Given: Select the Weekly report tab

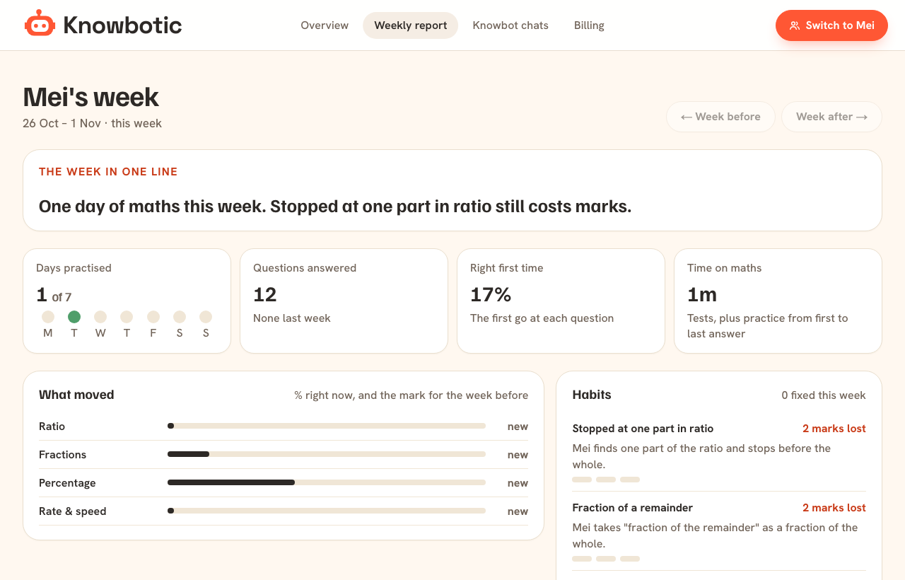Looking at the screenshot, I should click(x=411, y=25).
